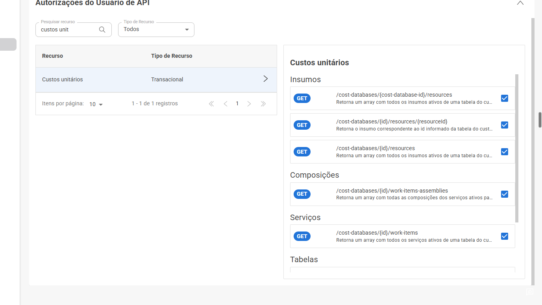Go to the last page of results

263,104
